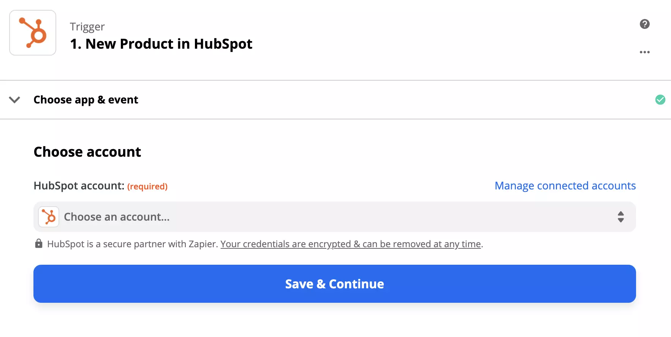This screenshot has height=337, width=671.
Task: Select the Choose account section heading
Action: click(x=87, y=151)
